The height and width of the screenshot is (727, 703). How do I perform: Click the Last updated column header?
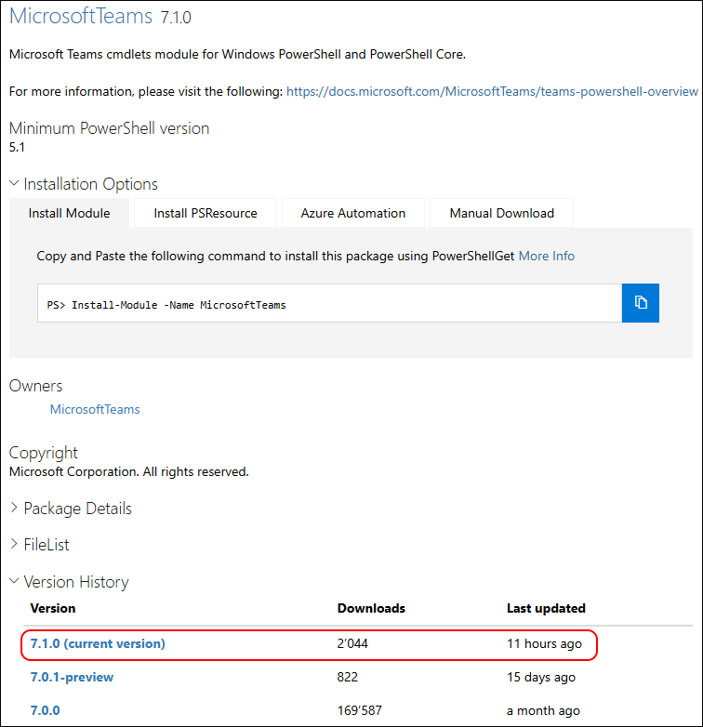click(546, 608)
